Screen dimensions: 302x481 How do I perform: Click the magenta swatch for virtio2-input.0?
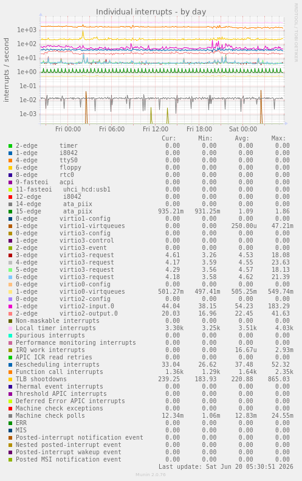pyautogui.click(x=10, y=306)
